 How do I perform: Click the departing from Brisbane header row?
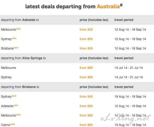(x=77, y=87)
